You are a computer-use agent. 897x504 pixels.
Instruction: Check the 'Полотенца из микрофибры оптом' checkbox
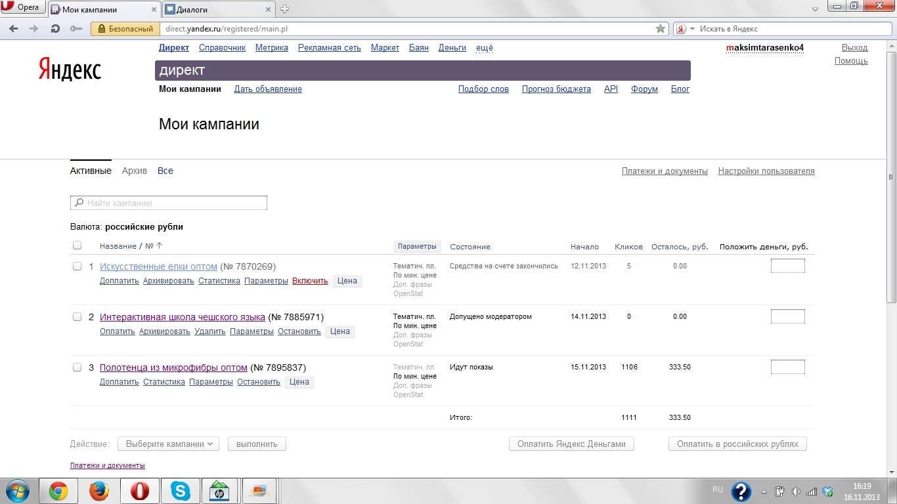pos(77,367)
